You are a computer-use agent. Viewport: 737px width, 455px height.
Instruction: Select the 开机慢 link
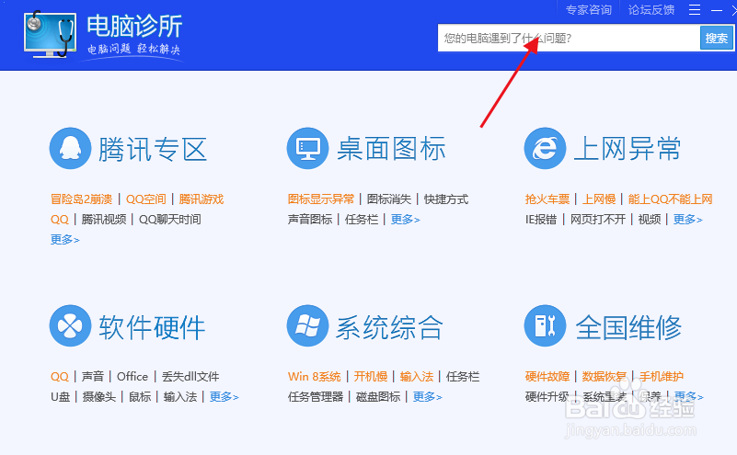click(x=371, y=377)
